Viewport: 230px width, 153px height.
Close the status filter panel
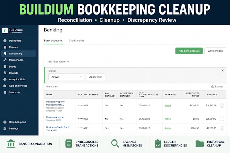[x=222, y=71]
